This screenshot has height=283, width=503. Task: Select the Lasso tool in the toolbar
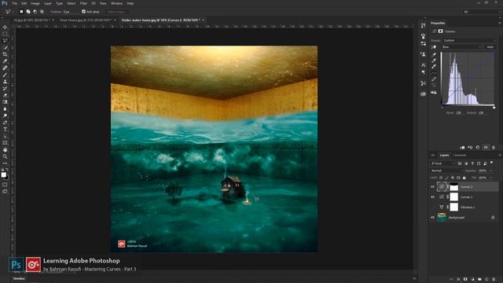tap(5, 41)
